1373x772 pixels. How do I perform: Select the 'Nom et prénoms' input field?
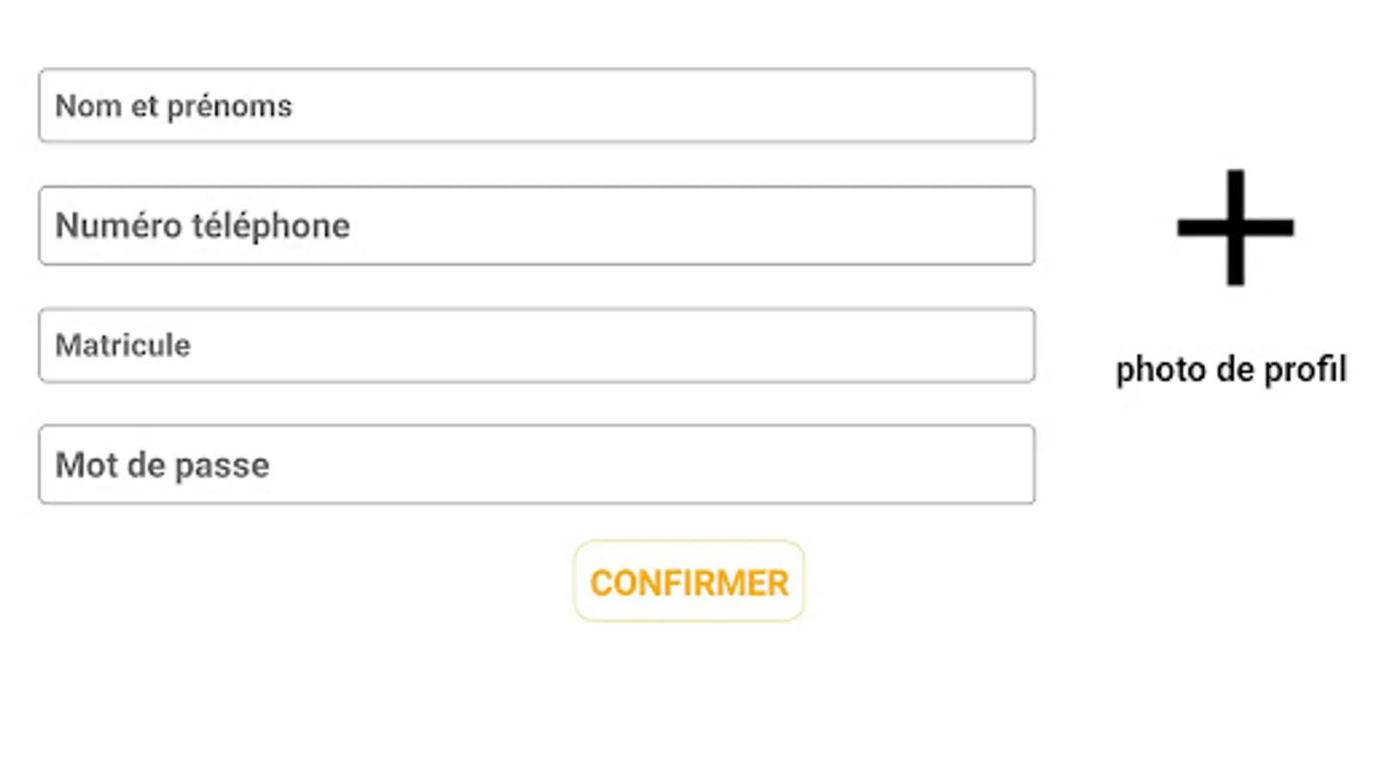click(x=536, y=105)
